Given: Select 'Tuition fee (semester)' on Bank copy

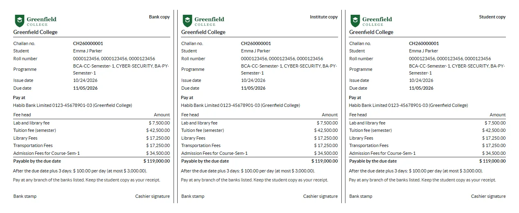Looking at the screenshot, I should pos(35,130).
